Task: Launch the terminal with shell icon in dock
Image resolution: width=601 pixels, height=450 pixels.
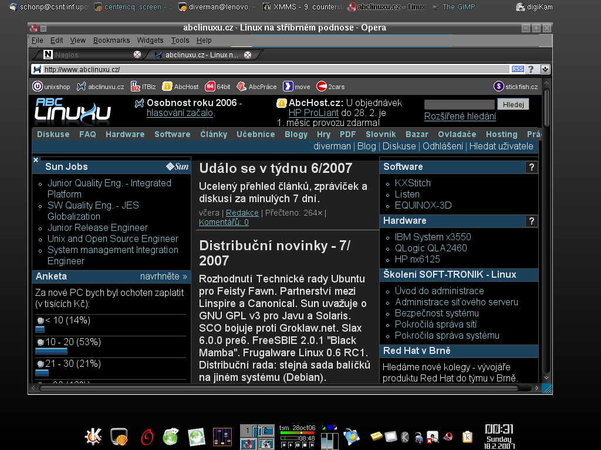Action: click(x=119, y=437)
